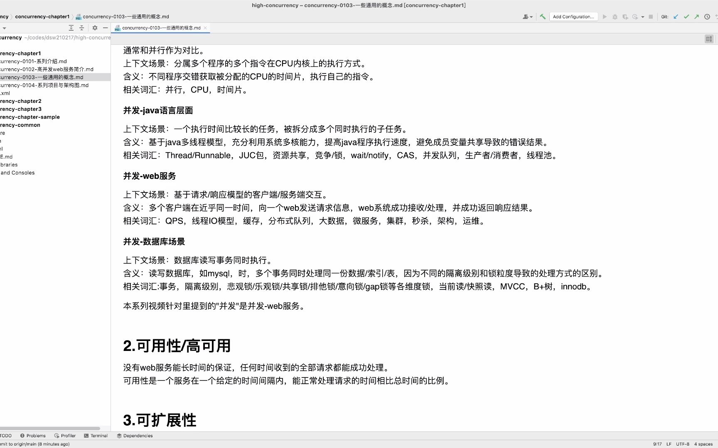This screenshot has width=718, height=448.
Task: Open Git Show History clock icon
Action: tap(707, 17)
